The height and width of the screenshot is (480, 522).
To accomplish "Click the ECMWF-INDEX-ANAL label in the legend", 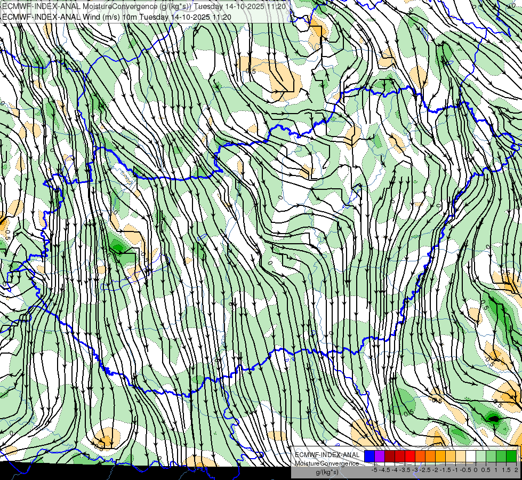I will click(x=327, y=455).
